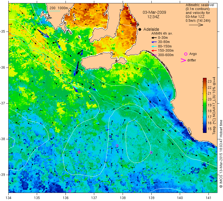Screen dimensions: 223x201
Task: Click the 17 value on the color bar
Action: 210,117
